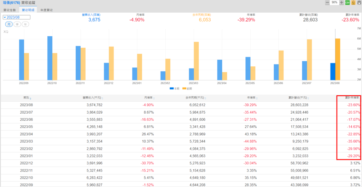Zoom in with the plus button
Viewport: 362px width, 187px height.
pos(342,2)
